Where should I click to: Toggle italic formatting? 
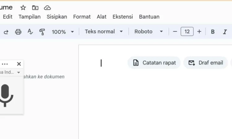pyautogui.click(x=225, y=32)
